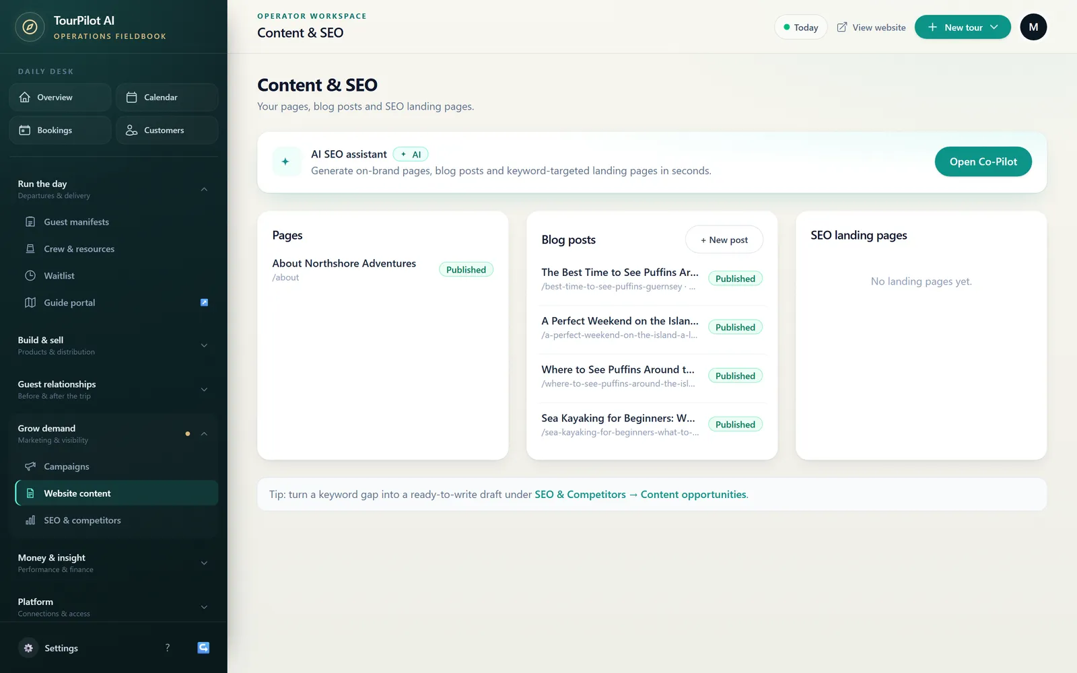Click the TourPilot AI compass logo
Image resolution: width=1077 pixels, height=673 pixels.
(x=30, y=27)
